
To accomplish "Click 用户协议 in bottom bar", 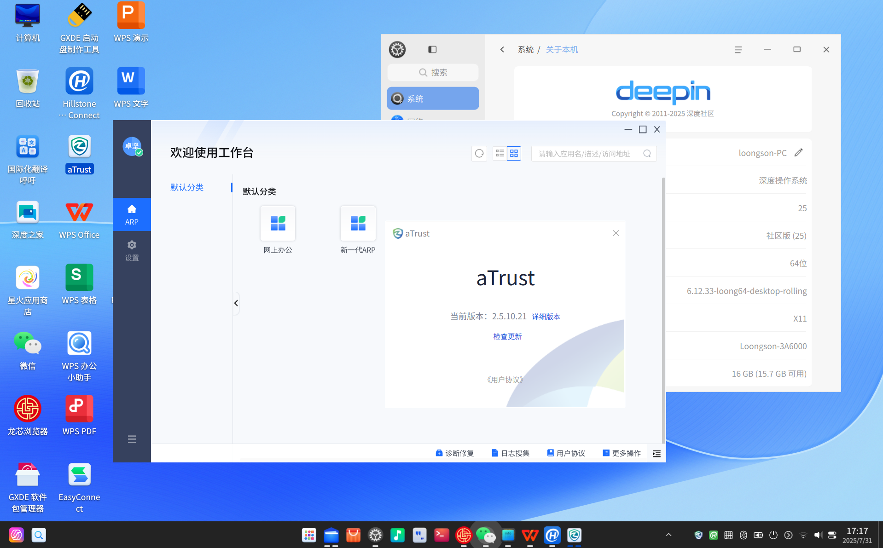I will 566,453.
